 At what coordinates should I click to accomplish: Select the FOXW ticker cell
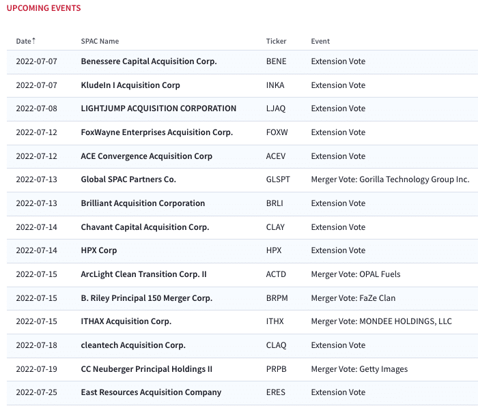tap(277, 132)
